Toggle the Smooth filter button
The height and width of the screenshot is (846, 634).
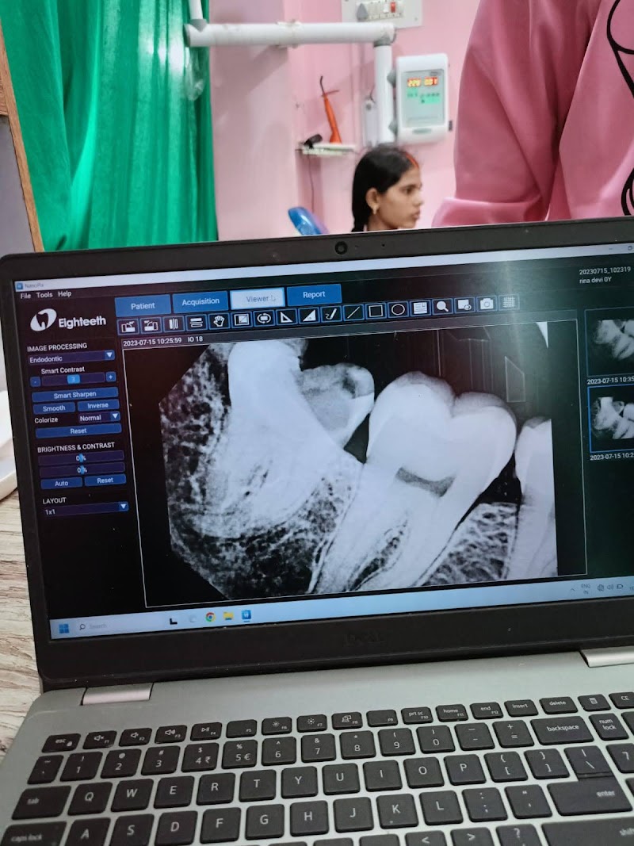(x=53, y=408)
